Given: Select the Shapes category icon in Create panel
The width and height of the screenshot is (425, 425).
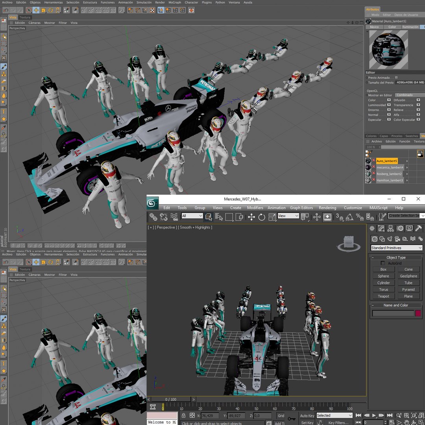Looking at the screenshot, I should pos(382,239).
